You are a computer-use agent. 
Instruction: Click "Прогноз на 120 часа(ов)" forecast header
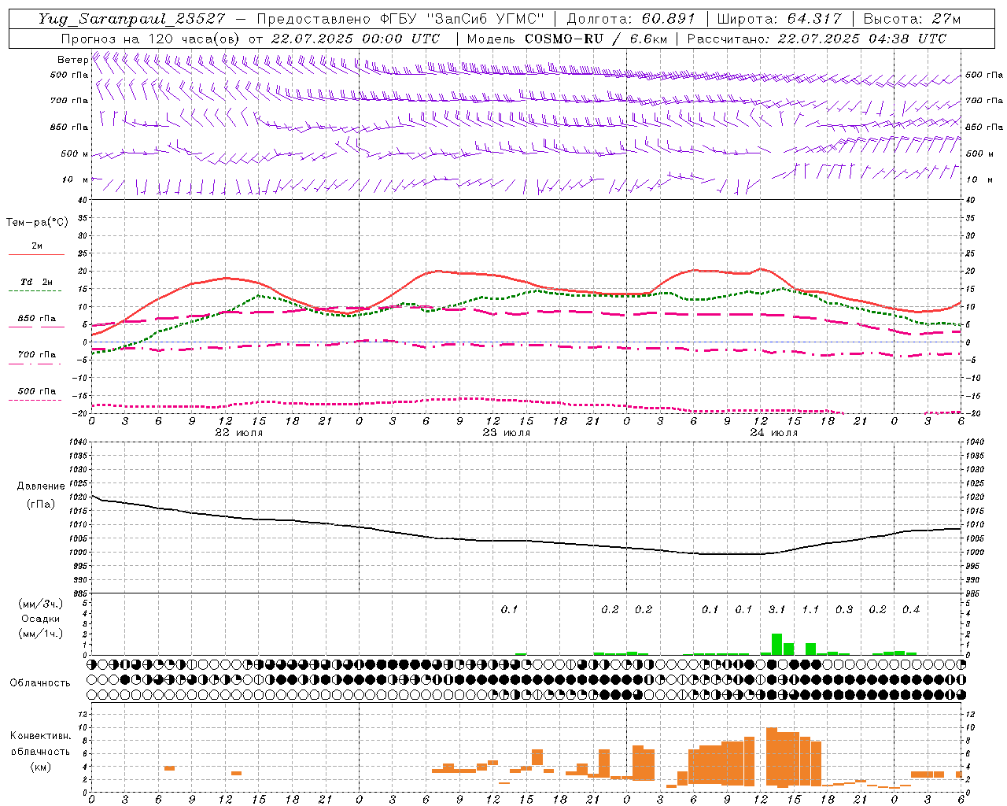(151, 39)
